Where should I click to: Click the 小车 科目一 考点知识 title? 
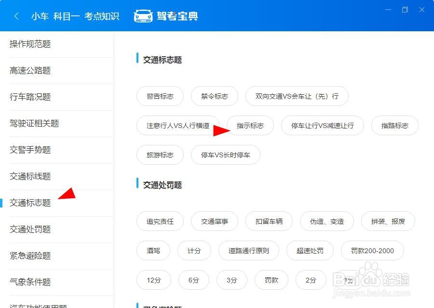point(75,16)
